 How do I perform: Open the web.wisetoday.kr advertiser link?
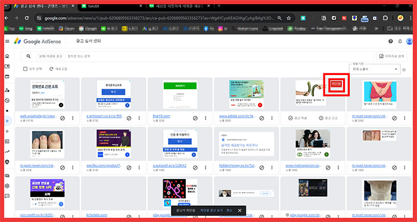[x=39, y=116]
